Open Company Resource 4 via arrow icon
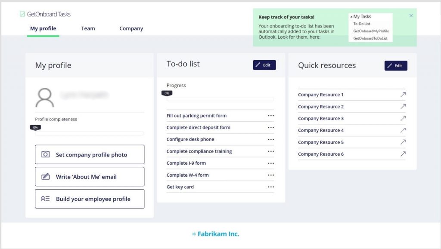 coord(403,130)
